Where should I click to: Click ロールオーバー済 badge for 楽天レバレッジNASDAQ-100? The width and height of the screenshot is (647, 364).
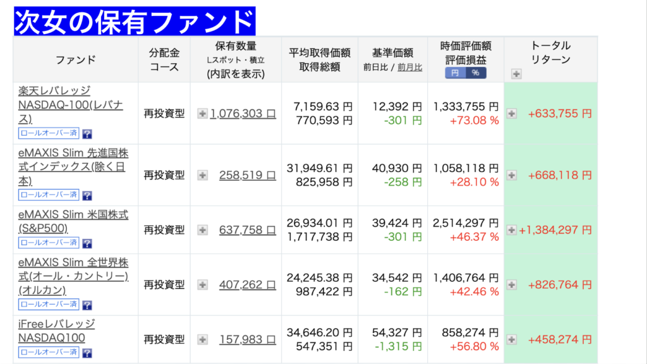tap(49, 133)
